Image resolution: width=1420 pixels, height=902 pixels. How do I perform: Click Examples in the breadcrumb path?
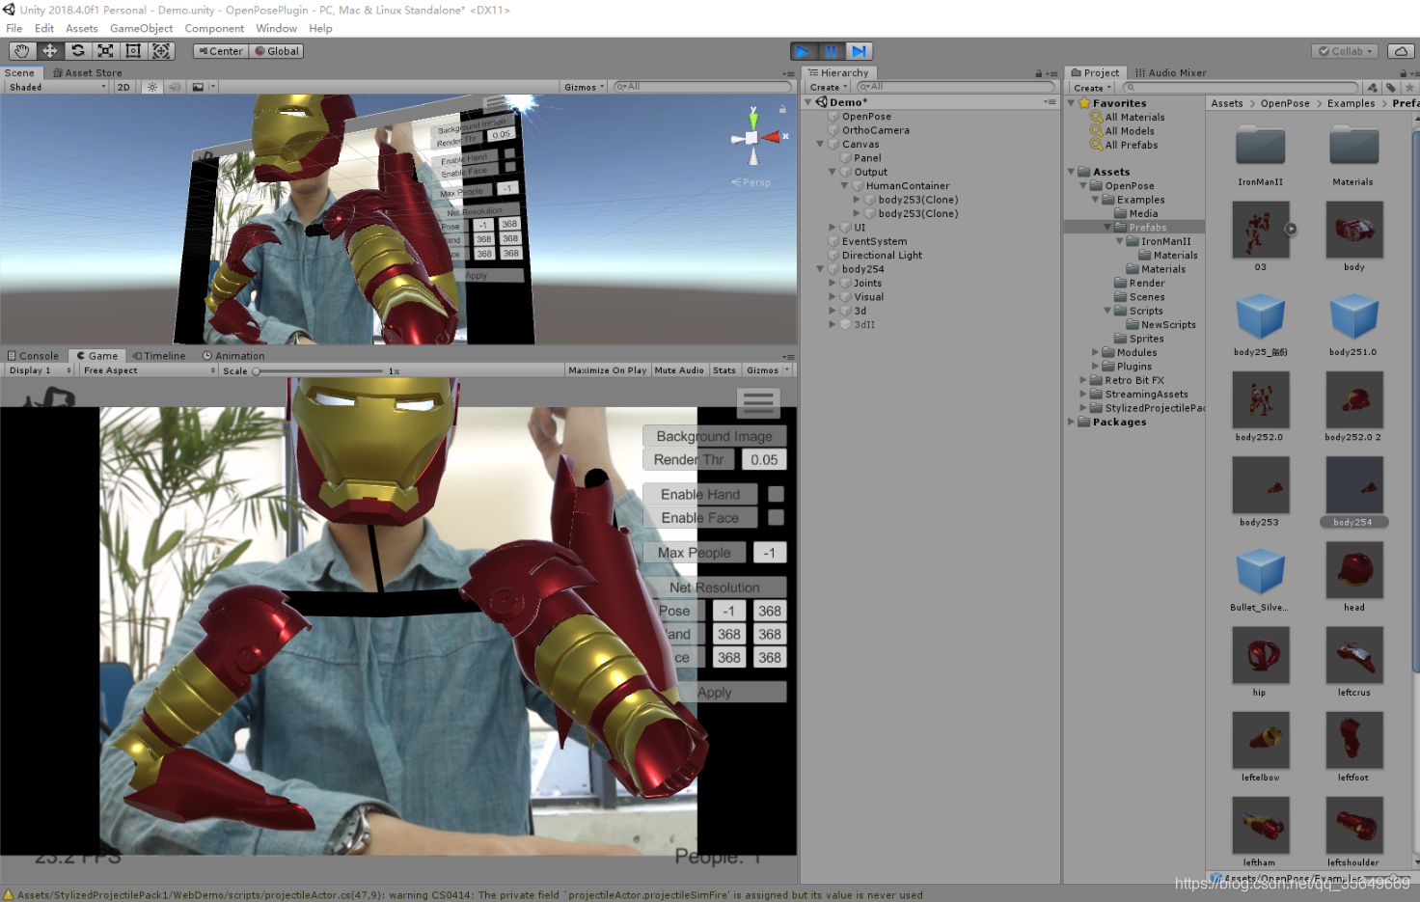[x=1351, y=103]
